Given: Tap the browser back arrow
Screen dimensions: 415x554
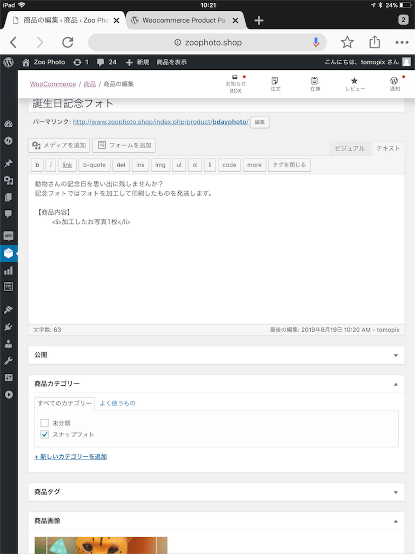Looking at the screenshot, I should pyautogui.click(x=14, y=42).
